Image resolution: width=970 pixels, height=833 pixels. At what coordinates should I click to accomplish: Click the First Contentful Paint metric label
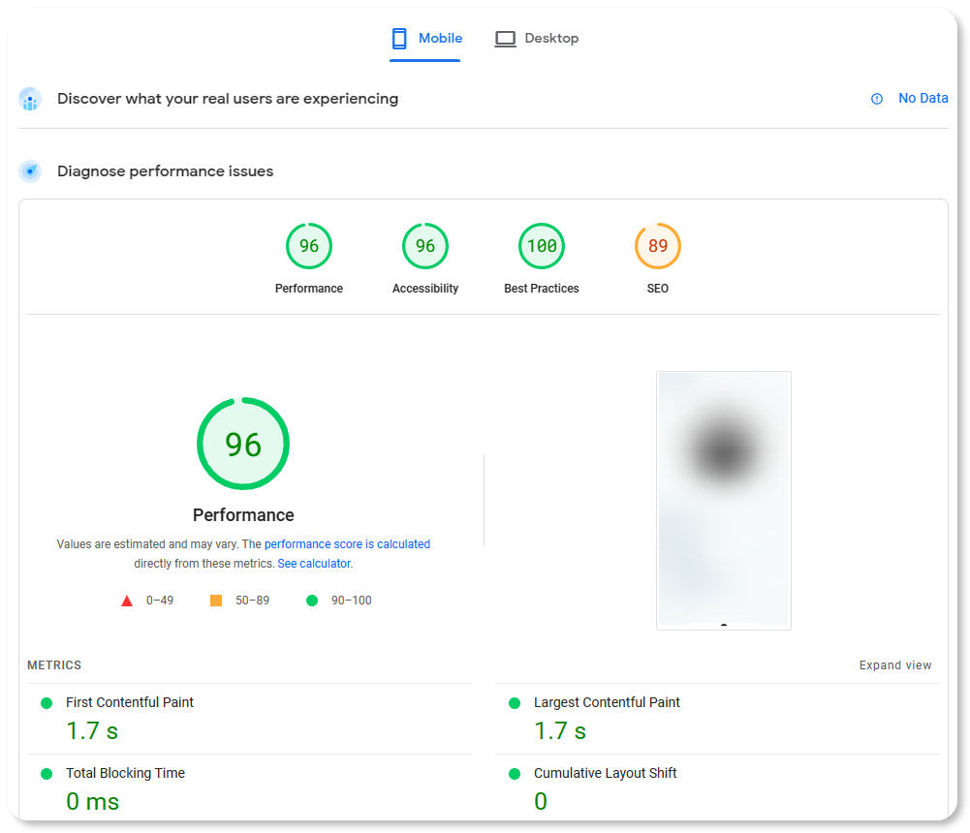[x=130, y=702]
